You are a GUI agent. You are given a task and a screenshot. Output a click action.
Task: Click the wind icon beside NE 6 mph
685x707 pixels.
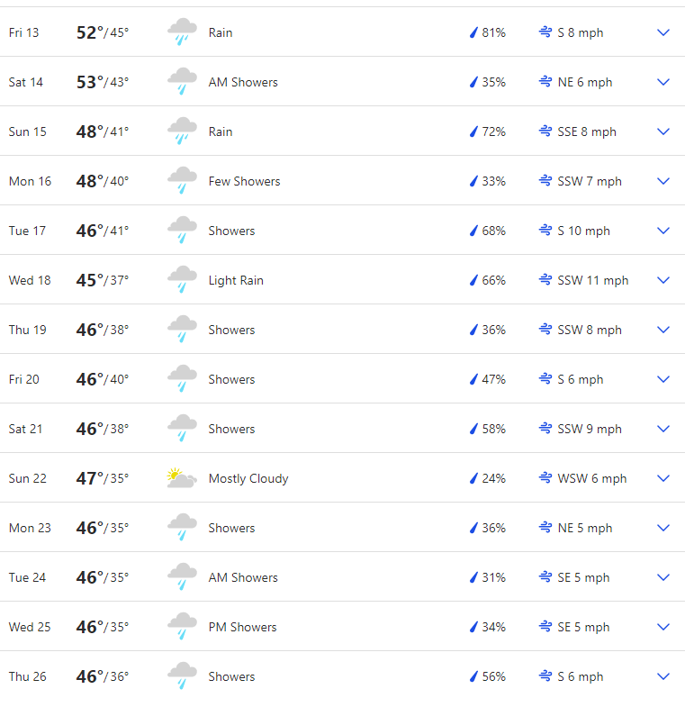pyautogui.click(x=545, y=82)
